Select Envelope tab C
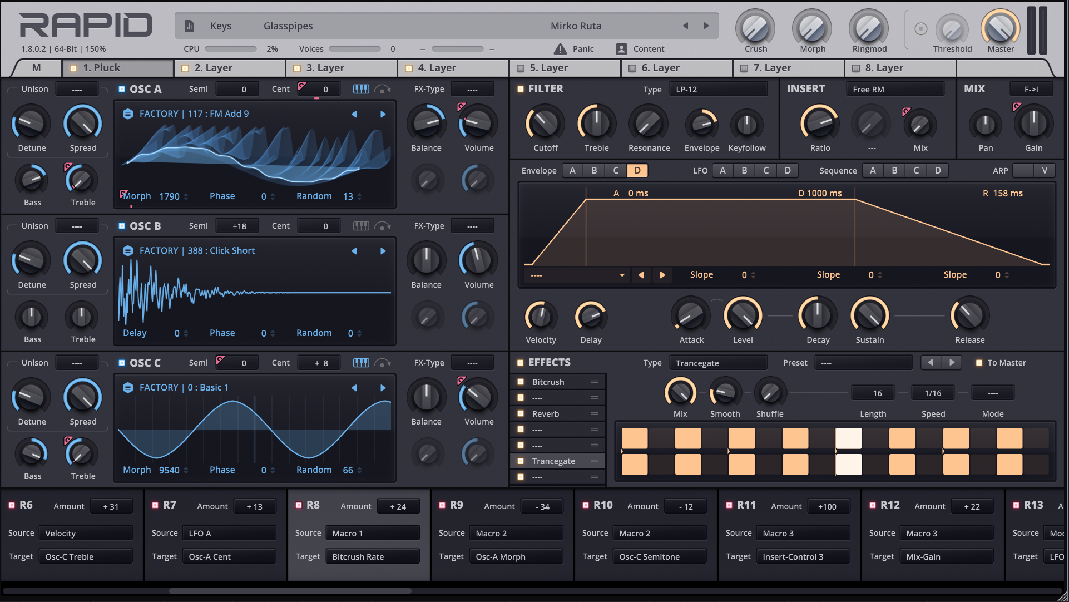This screenshot has width=1069, height=602. tap(616, 171)
